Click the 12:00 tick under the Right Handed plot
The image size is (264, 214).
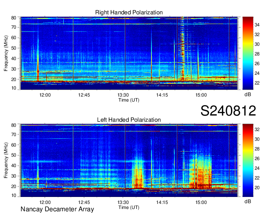[45, 95]
